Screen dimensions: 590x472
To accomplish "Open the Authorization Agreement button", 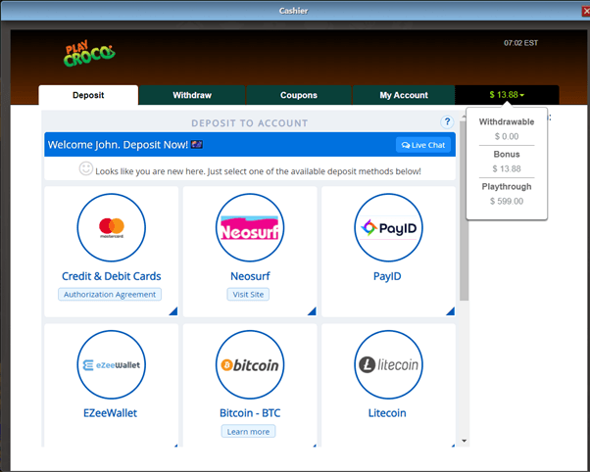I will coord(110,295).
